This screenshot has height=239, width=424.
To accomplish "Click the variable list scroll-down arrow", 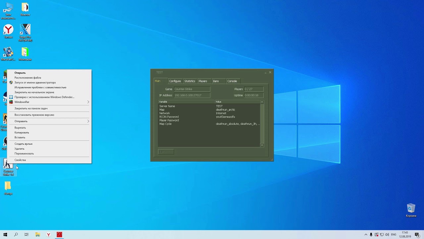I will coord(262,145).
